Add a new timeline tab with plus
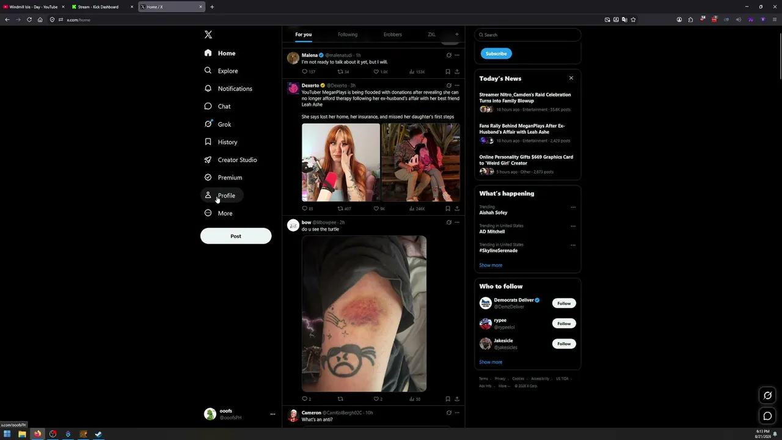The image size is (782, 440). [457, 34]
